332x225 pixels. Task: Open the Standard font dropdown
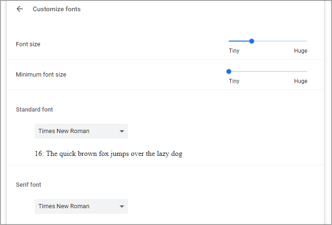click(x=81, y=131)
